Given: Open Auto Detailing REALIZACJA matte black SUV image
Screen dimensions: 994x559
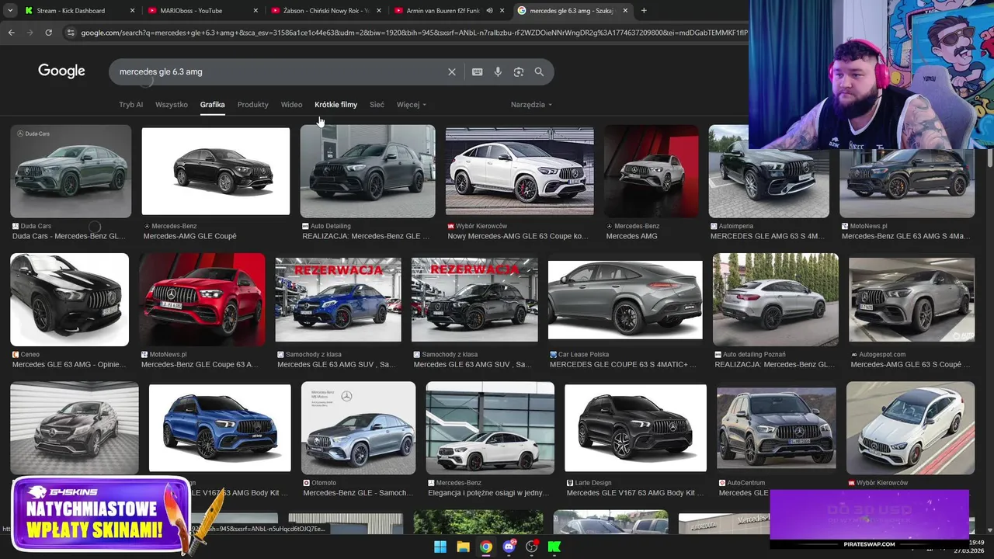Looking at the screenshot, I should [x=368, y=171].
